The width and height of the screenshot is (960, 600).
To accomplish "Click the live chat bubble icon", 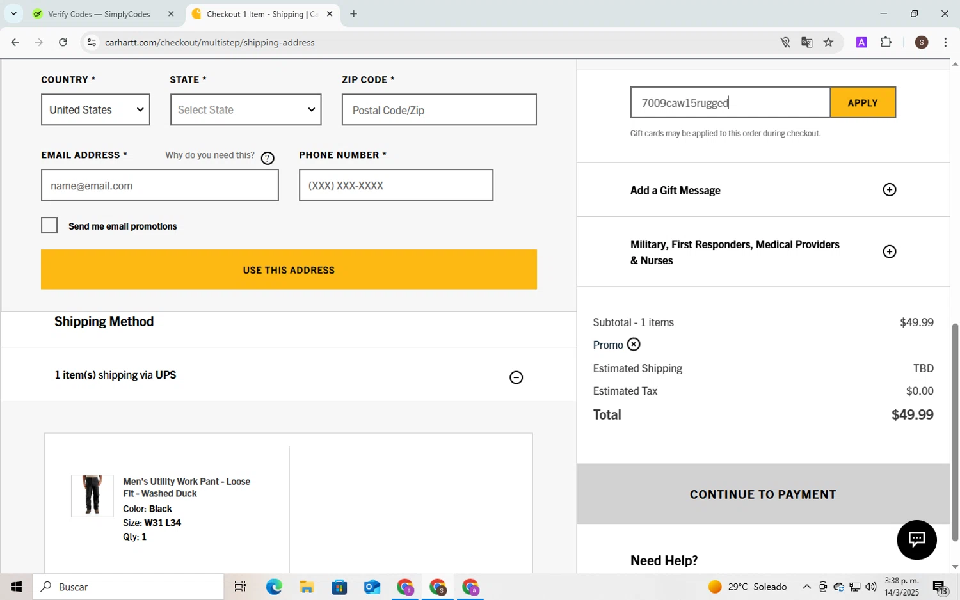I will 916,540.
